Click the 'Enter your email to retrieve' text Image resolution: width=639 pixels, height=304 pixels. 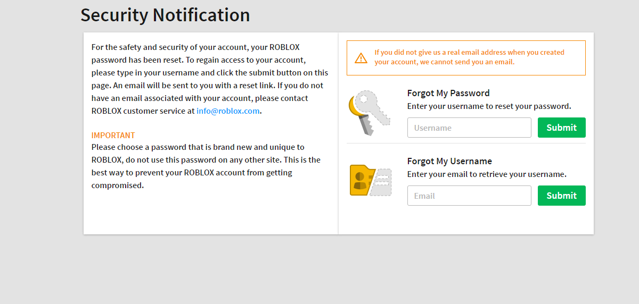[487, 174]
